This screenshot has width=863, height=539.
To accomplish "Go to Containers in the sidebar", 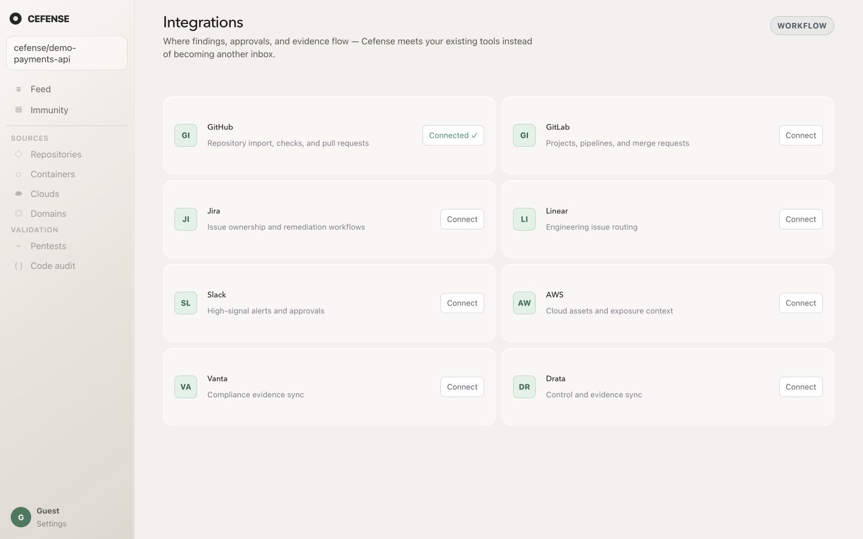I will pyautogui.click(x=53, y=174).
